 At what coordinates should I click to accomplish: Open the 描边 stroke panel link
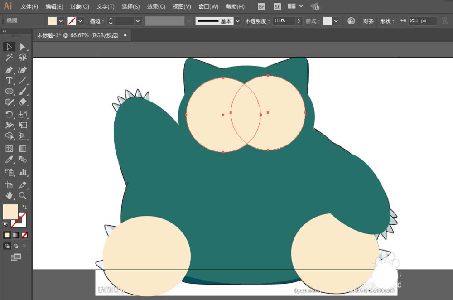(97, 21)
